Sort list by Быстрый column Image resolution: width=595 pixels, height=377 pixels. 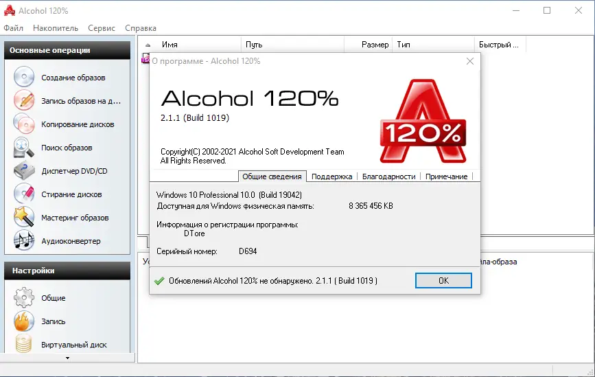click(500, 45)
